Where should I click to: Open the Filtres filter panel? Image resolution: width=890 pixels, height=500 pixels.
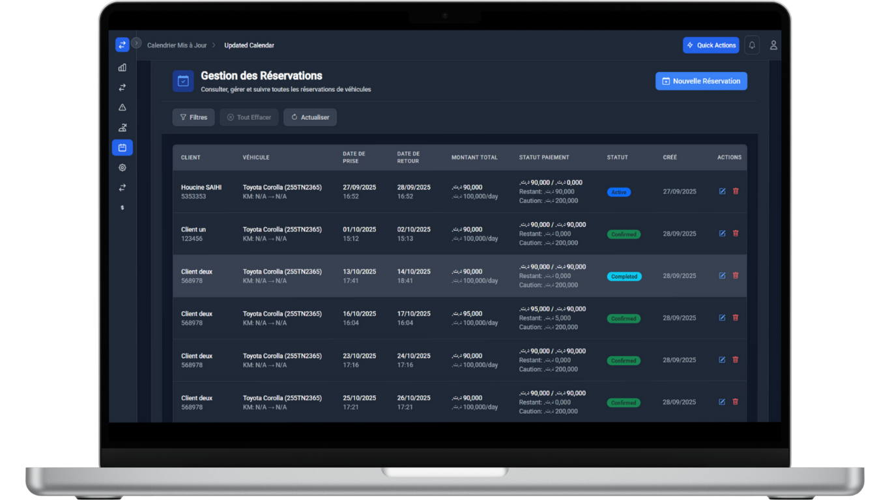click(x=194, y=117)
